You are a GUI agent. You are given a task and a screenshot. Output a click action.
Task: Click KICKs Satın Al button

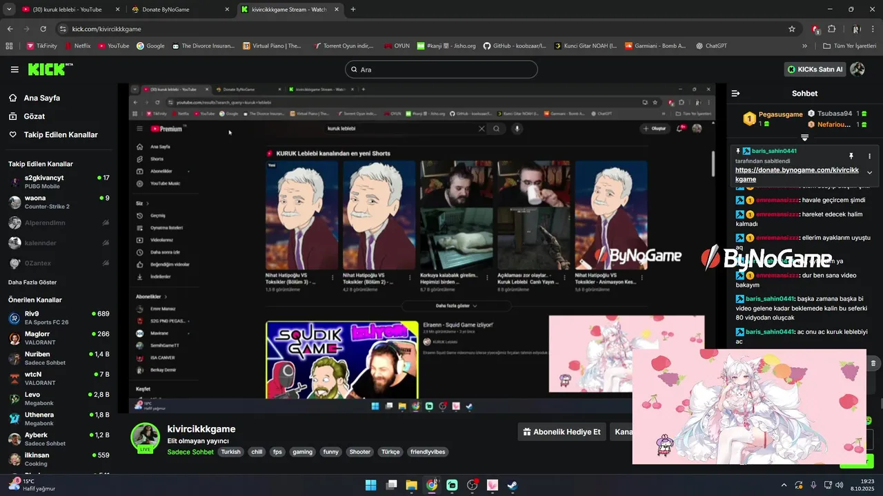815,70
